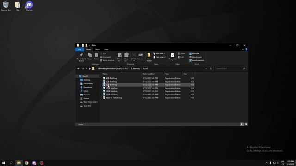The image size is (296, 166).
Task: Open Explorer Help question mark icon
Action: (x=246, y=49)
